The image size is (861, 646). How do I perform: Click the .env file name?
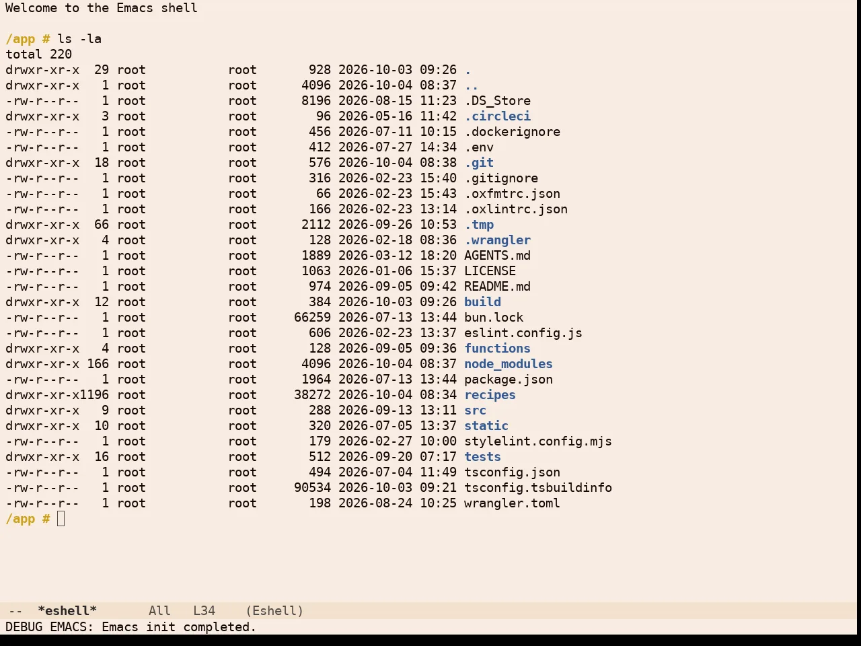(479, 147)
